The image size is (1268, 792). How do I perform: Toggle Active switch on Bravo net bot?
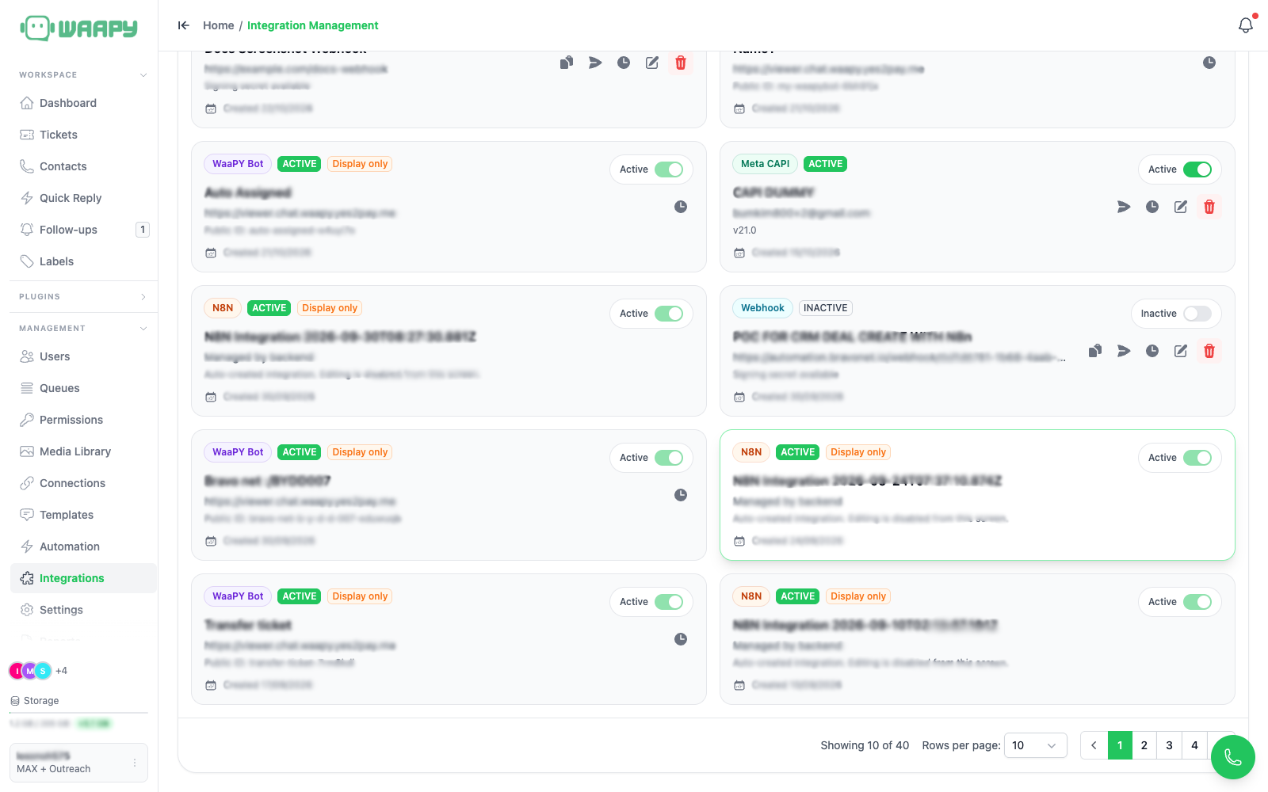point(669,458)
